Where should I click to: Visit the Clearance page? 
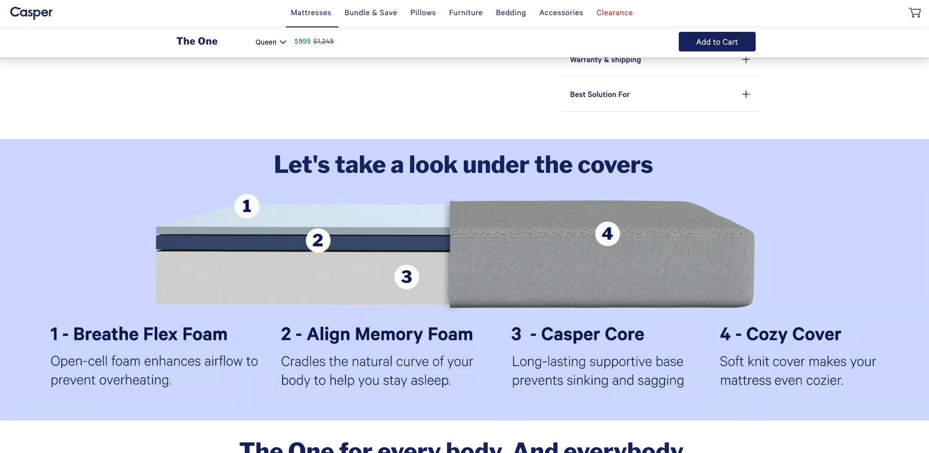[x=615, y=13]
